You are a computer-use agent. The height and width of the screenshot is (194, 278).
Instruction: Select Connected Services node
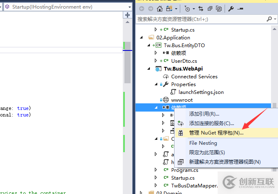[194, 76]
